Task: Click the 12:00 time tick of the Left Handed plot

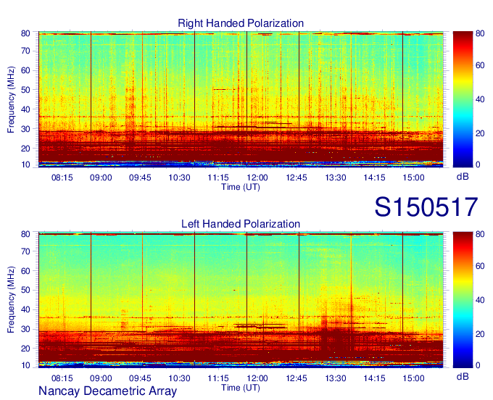Action: tap(257, 378)
